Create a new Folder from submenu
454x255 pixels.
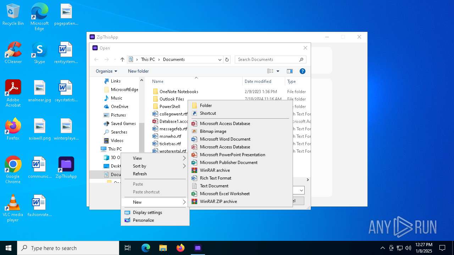click(x=240, y=106)
